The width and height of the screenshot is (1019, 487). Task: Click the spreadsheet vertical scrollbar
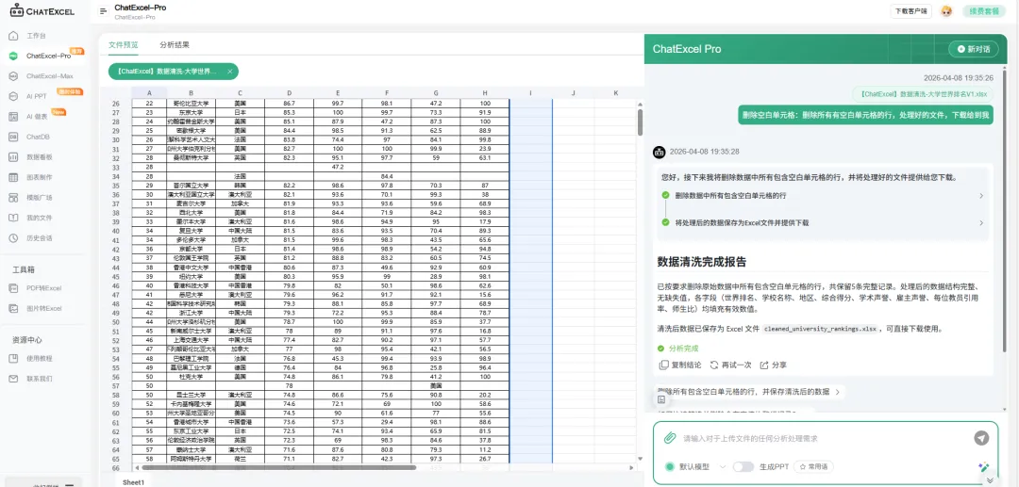pos(640,122)
